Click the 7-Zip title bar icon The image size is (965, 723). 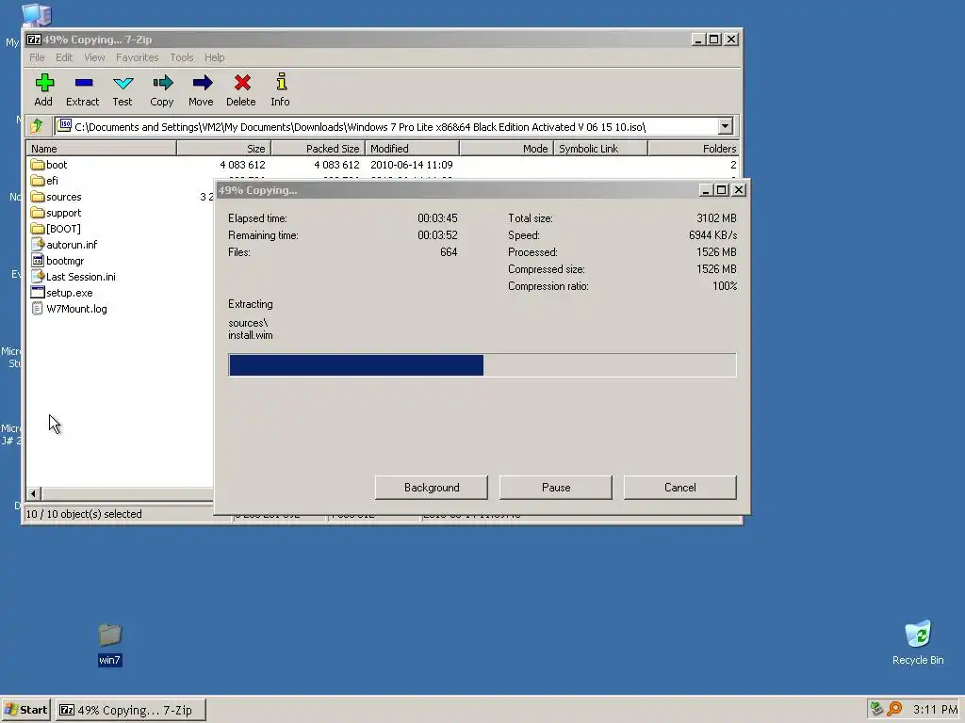(x=34, y=40)
